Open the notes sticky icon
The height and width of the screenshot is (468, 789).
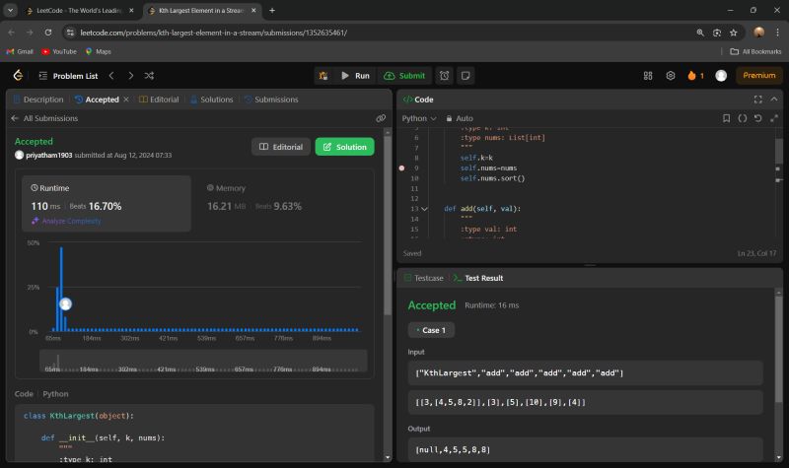pyautogui.click(x=466, y=75)
